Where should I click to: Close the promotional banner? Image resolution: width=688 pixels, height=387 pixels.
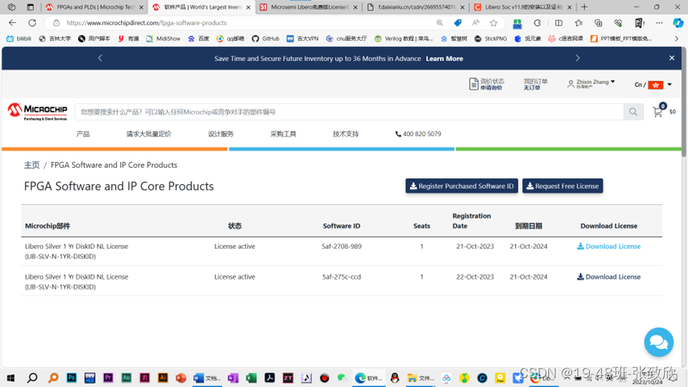click(672, 58)
